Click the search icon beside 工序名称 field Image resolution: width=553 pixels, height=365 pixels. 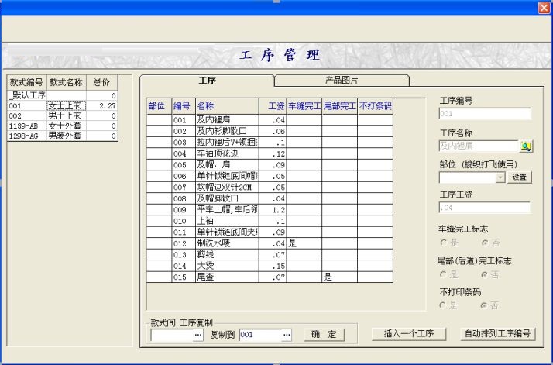coord(525,146)
